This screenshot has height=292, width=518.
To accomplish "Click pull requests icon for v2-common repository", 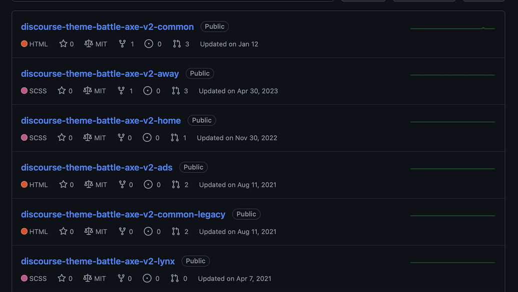I will (x=177, y=44).
